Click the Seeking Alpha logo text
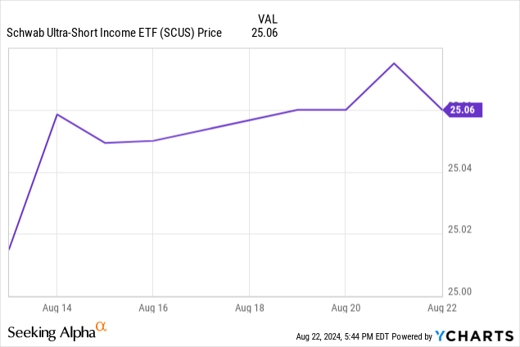This screenshot has height=347, width=520. (x=51, y=332)
